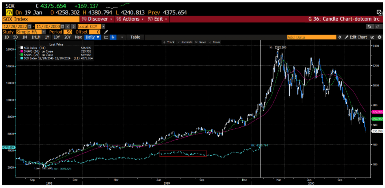Collapse the toolbar with the double-chevron icon
This screenshot has width=385, height=188.
point(340,37)
